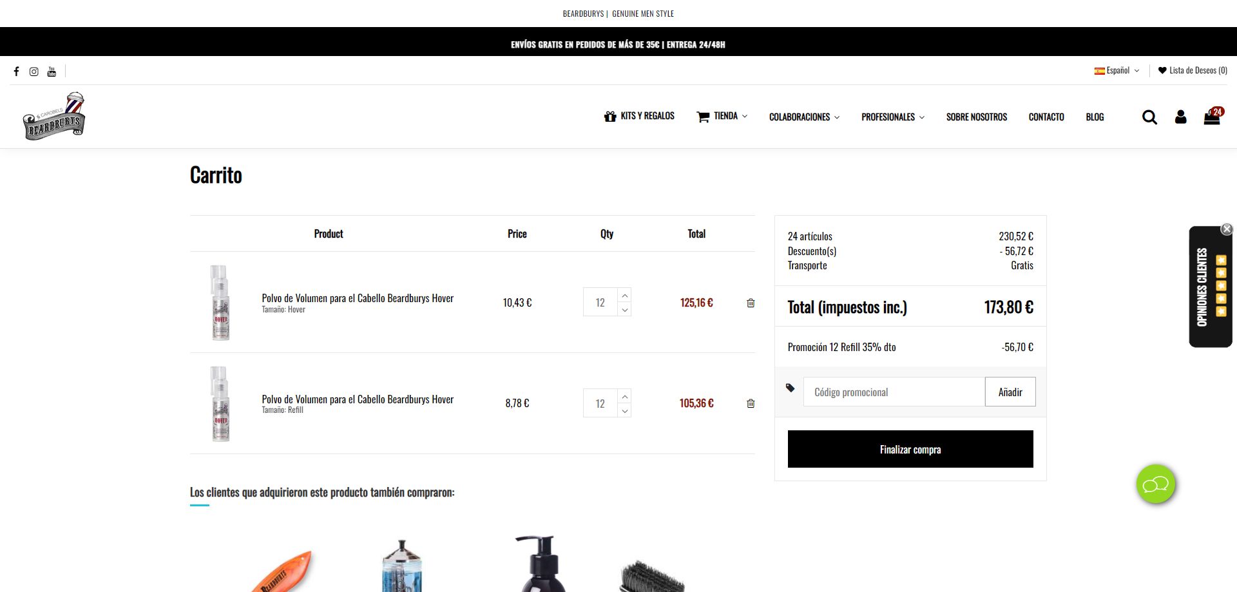The height and width of the screenshot is (592, 1237).
Task: Delete the Hover size product from cart
Action: pyautogui.click(x=751, y=303)
